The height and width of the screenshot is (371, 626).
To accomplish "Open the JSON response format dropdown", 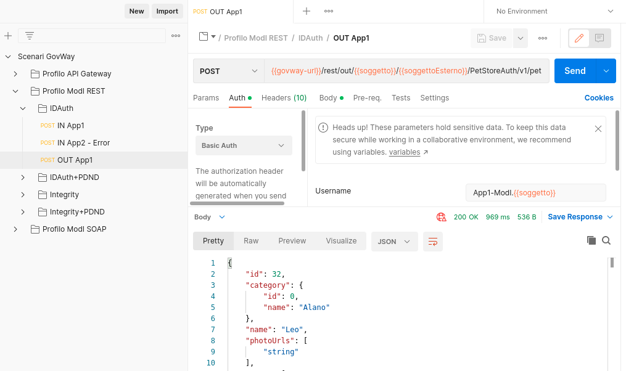I will pos(394,242).
